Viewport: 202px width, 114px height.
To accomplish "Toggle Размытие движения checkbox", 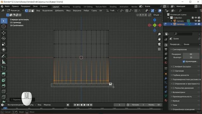I will [x=174, y=88].
